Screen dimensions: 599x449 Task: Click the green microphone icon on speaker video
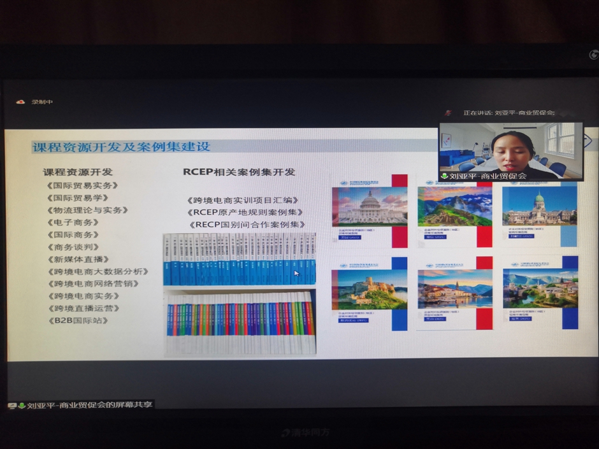[x=444, y=176]
